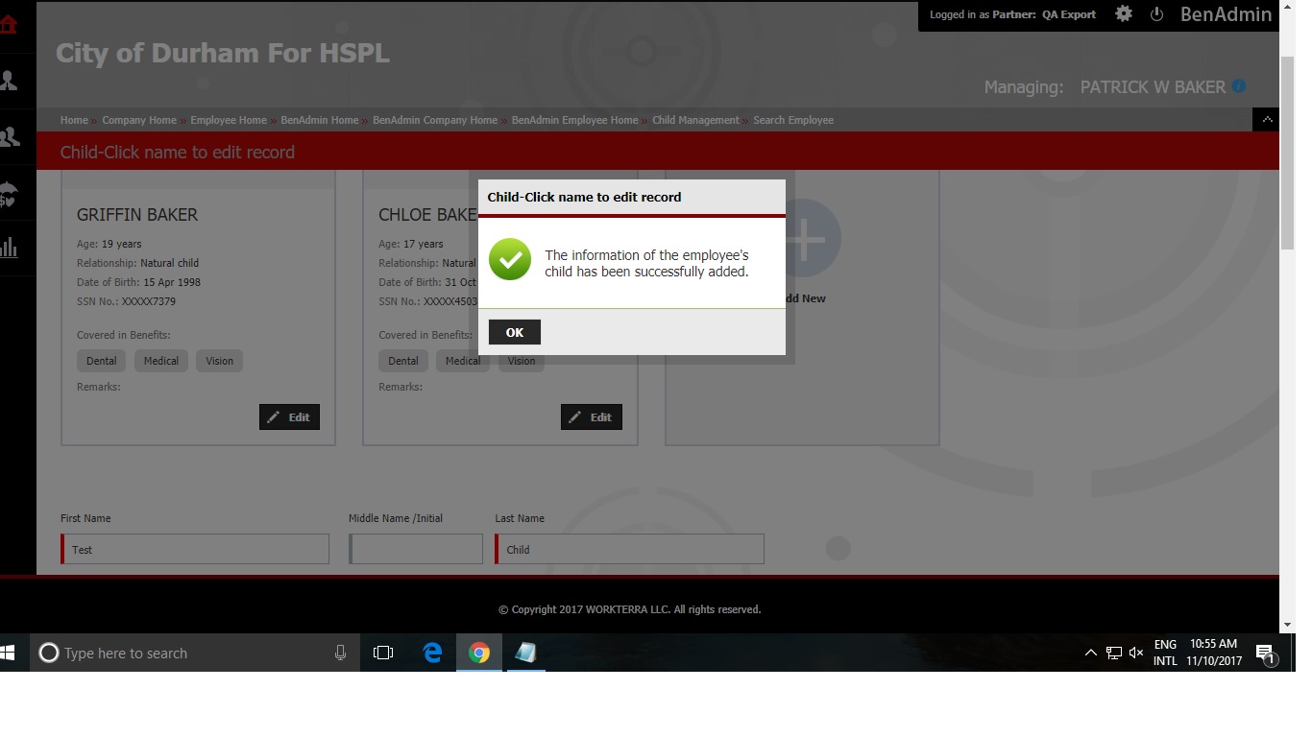Collapse the breadcrumb bar with the chevron
The height and width of the screenshot is (737, 1312).
[1266, 118]
